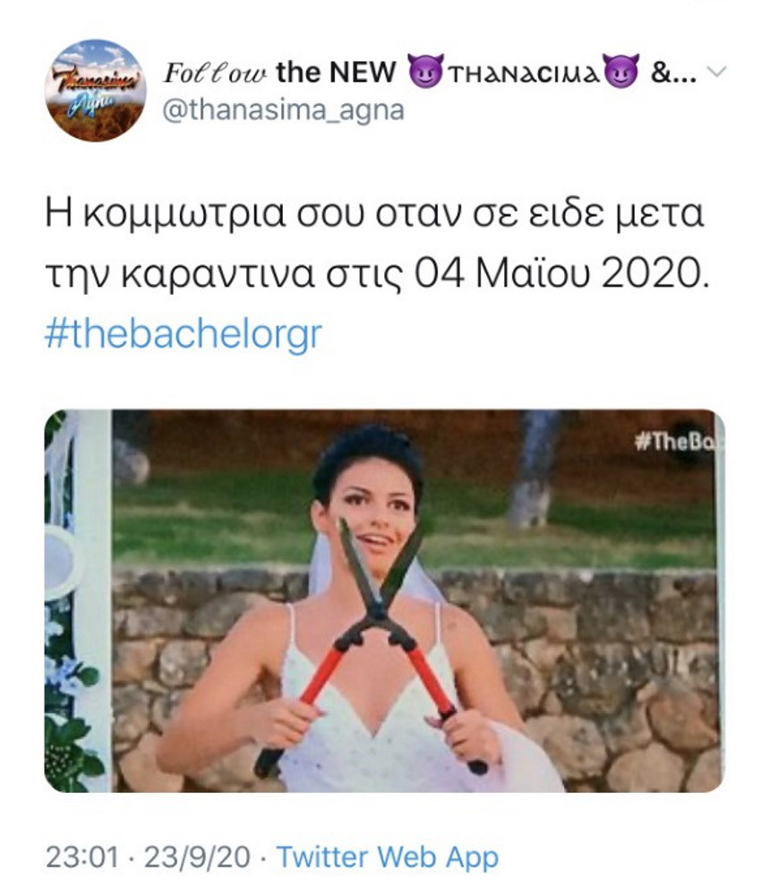Open the @thanasima_agna handle
The image size is (770, 888).
point(284,110)
